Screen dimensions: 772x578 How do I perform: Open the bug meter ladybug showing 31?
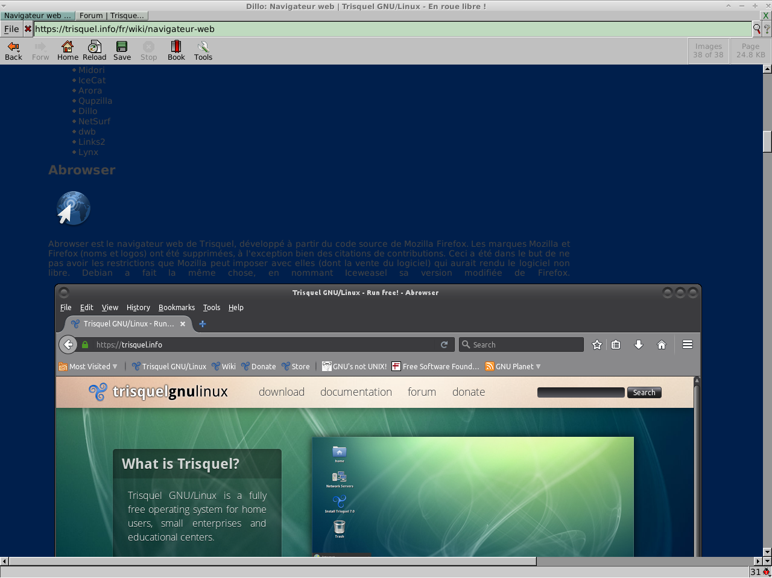(760, 572)
